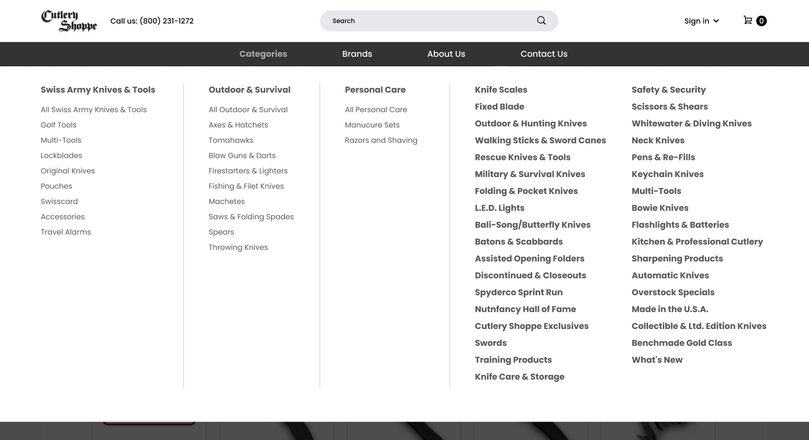Screen dimensions: 809x440
Task: Open Scissors & Shears
Action: (670, 107)
